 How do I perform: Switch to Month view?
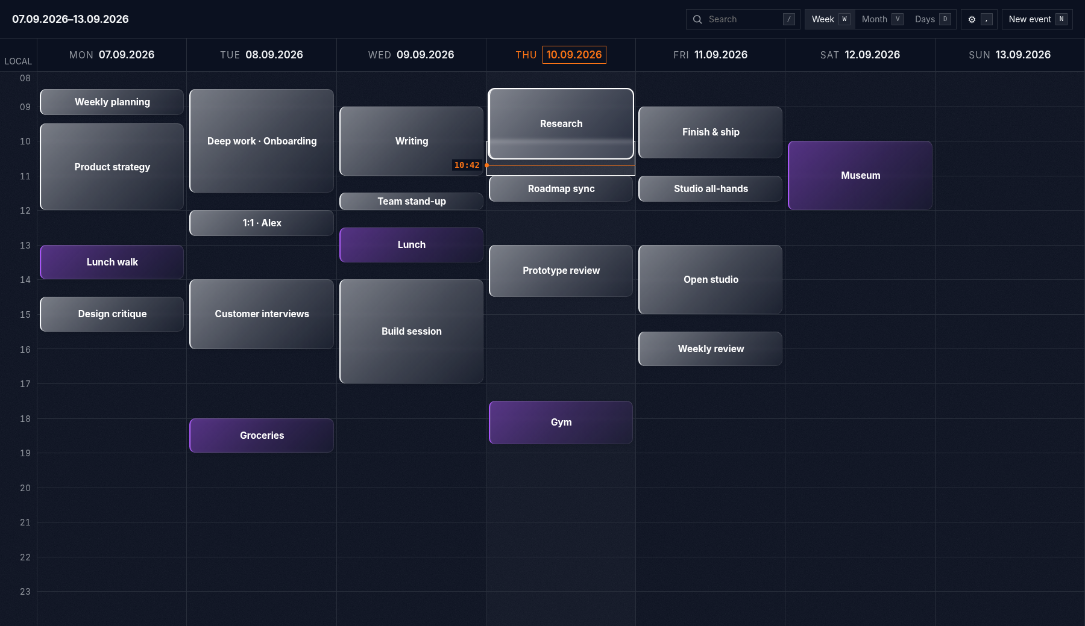[882, 19]
